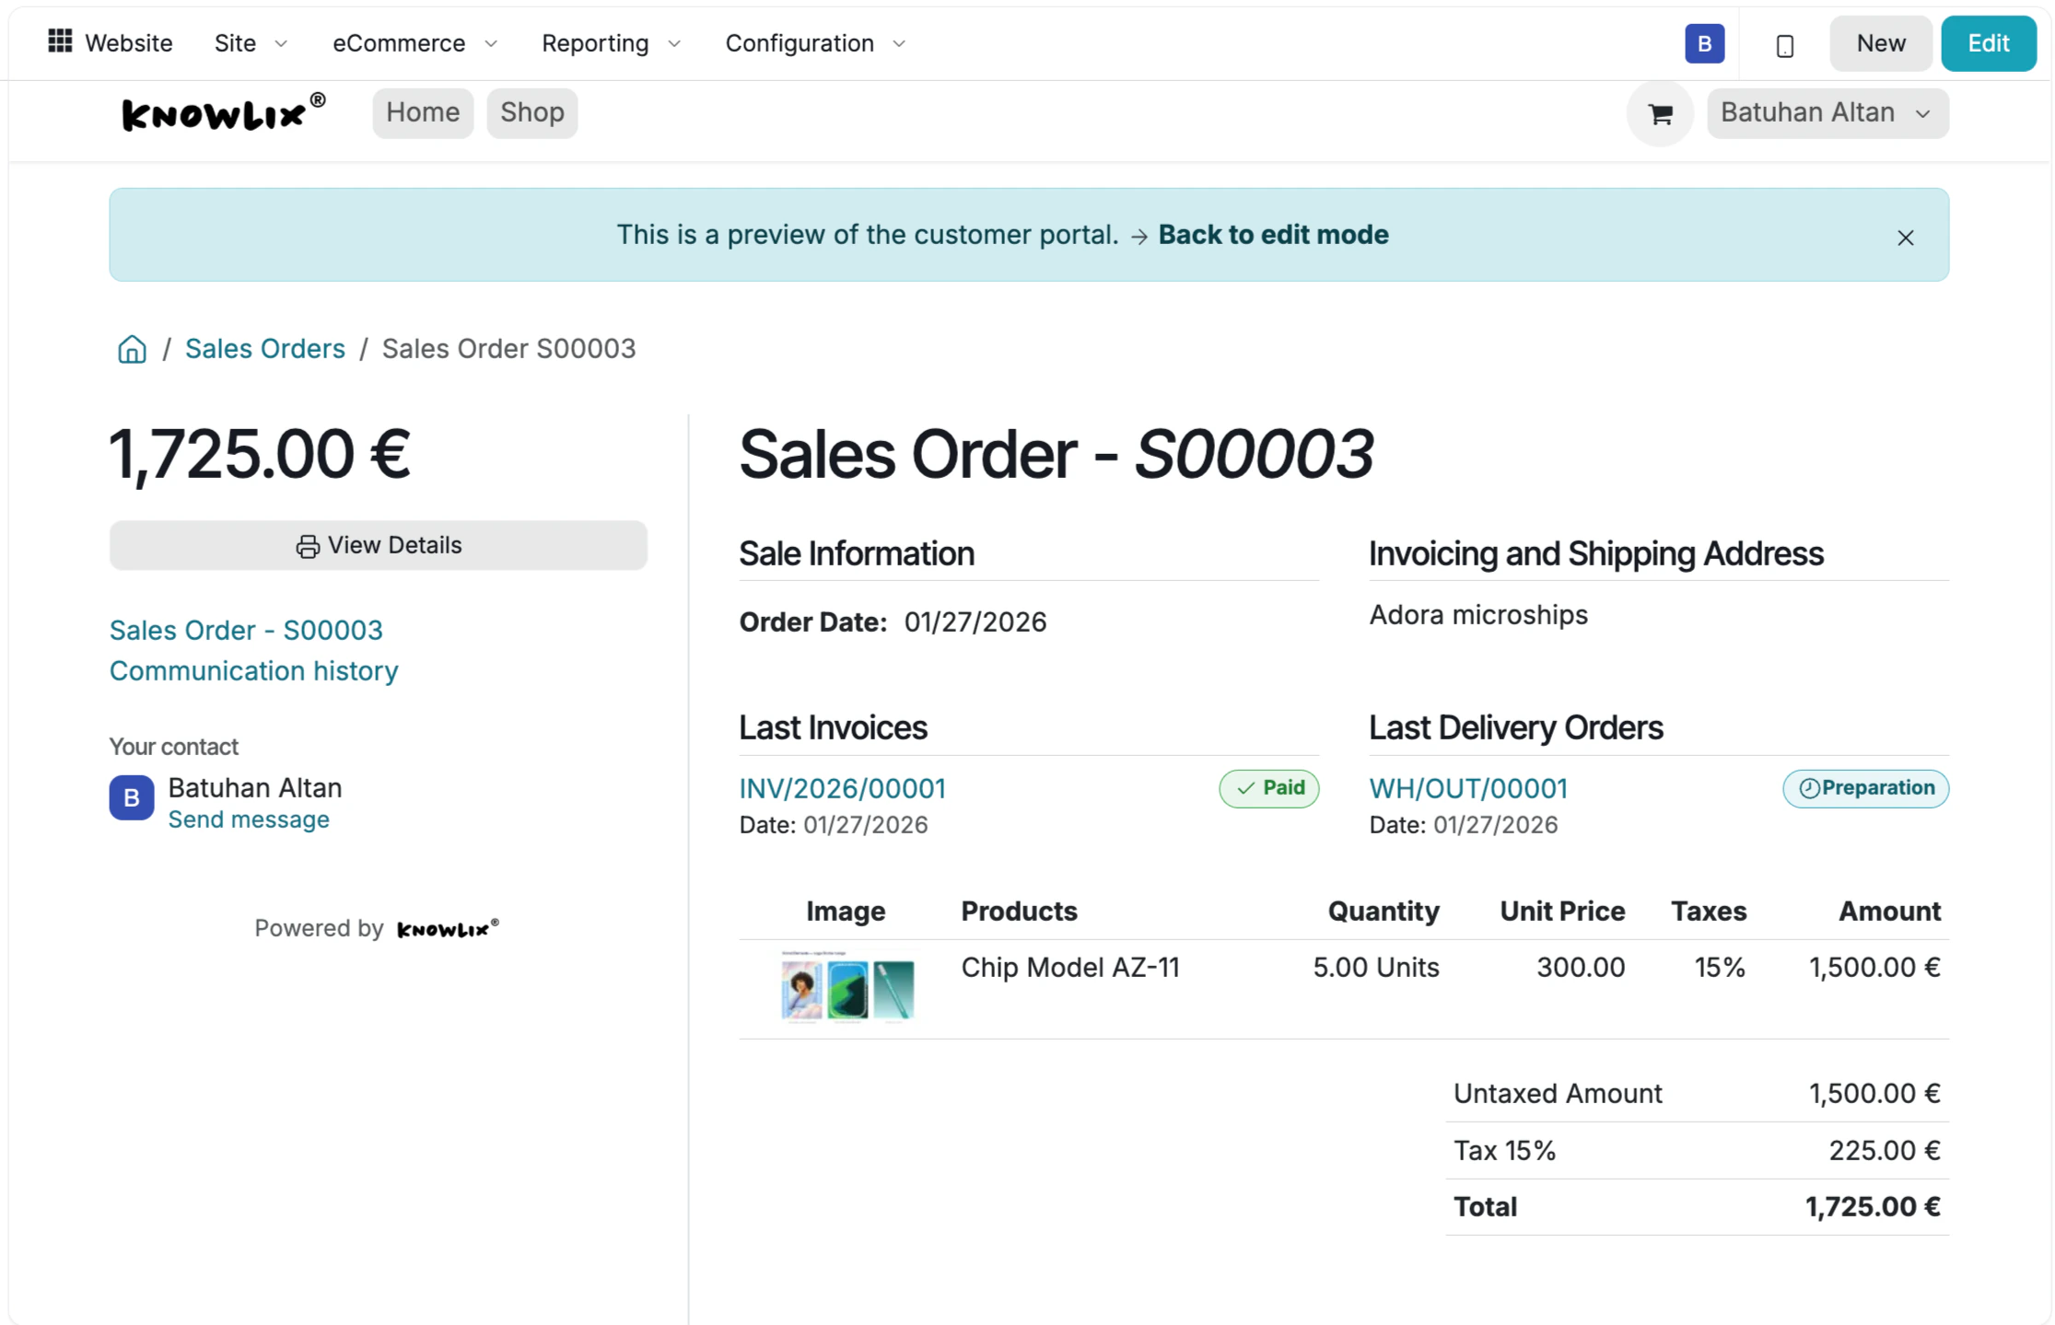This screenshot has width=2055, height=1325.
Task: Toggle mobile preview mode
Action: point(1783,42)
